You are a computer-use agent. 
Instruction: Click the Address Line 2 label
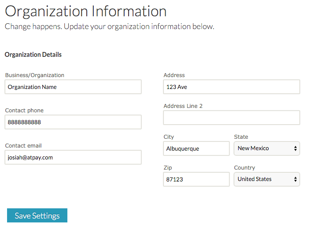coord(183,106)
